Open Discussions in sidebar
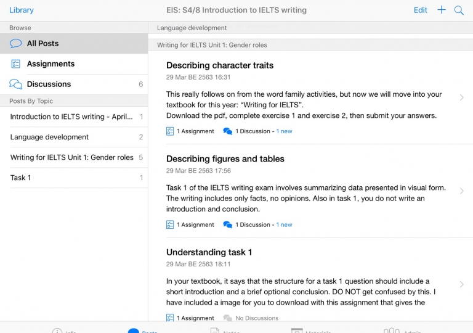 (x=74, y=84)
